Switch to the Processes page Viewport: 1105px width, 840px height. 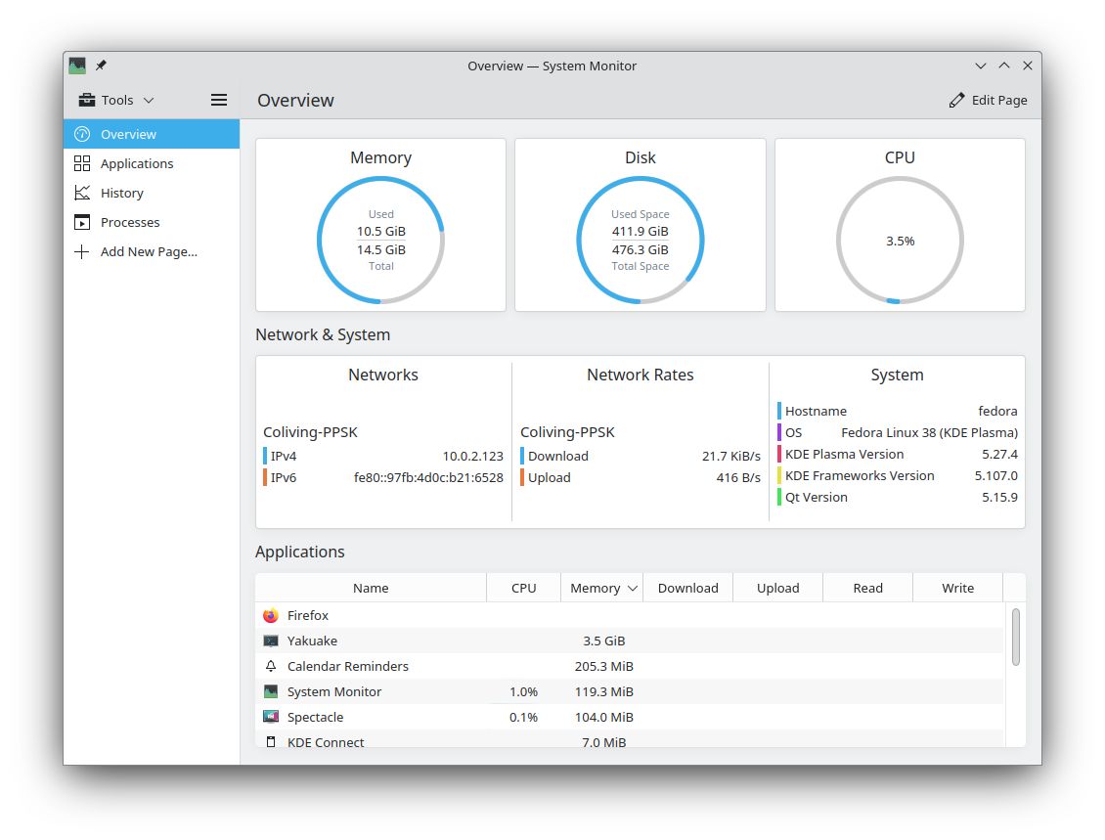tap(129, 222)
